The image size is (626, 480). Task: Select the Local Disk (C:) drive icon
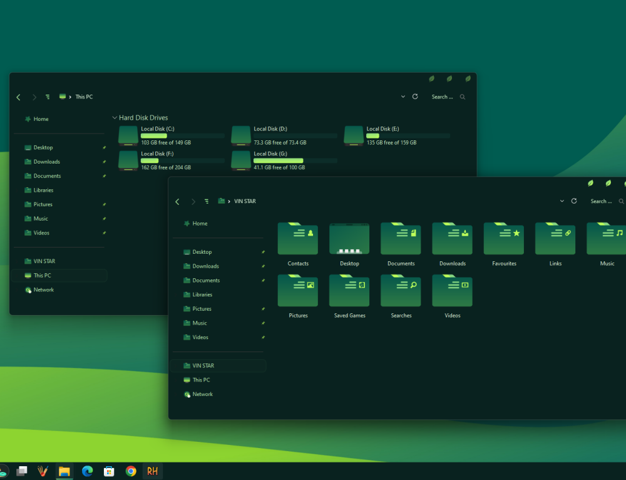128,135
